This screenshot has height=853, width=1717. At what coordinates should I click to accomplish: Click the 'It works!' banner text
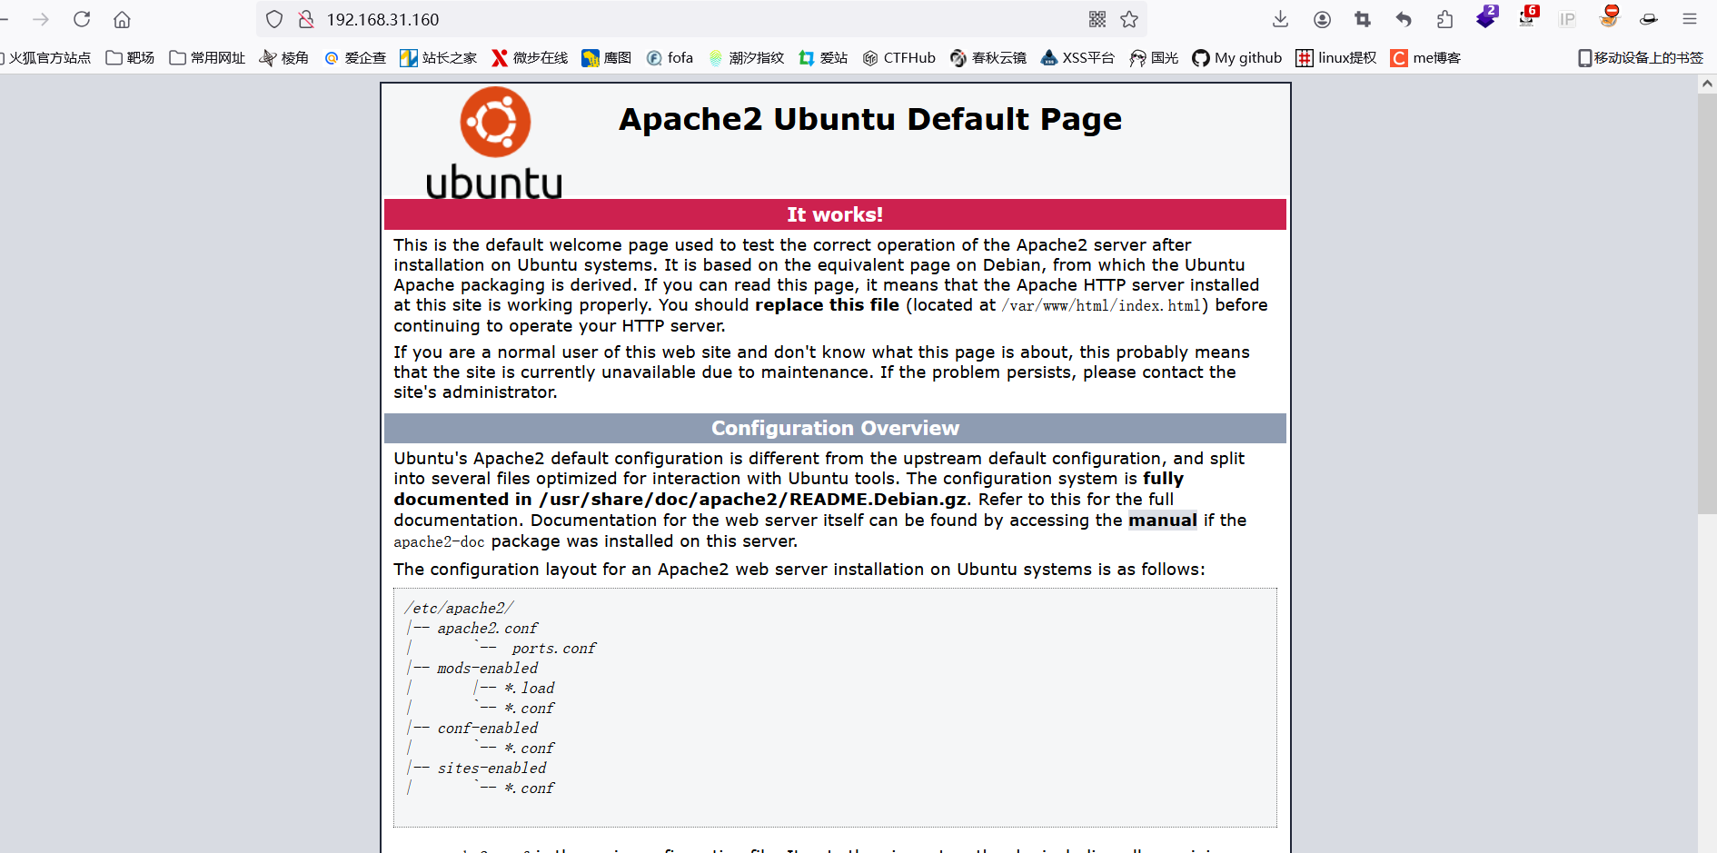coord(835,214)
